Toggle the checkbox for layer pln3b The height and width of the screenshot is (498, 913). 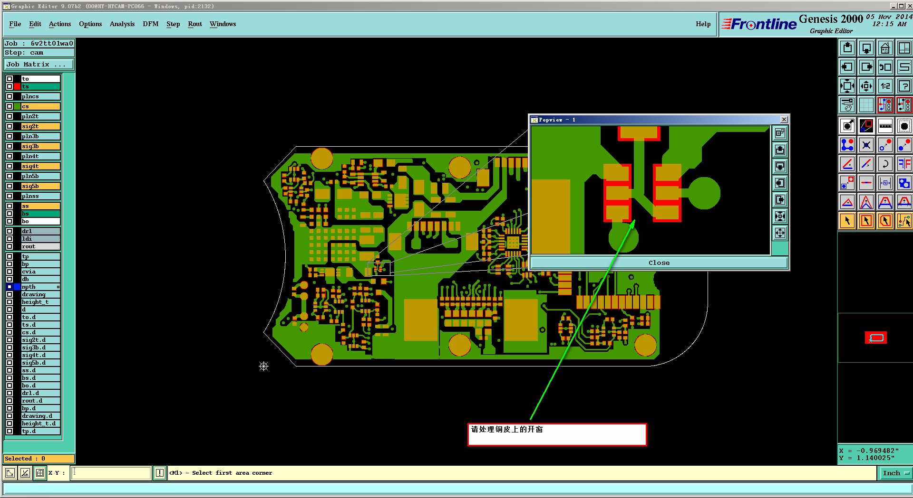pos(10,136)
